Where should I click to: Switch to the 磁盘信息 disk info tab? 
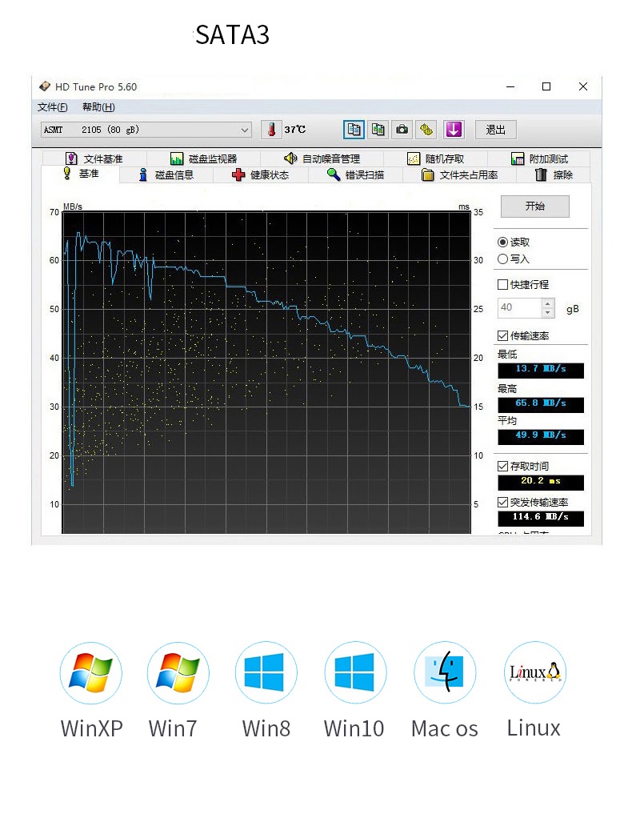point(166,174)
